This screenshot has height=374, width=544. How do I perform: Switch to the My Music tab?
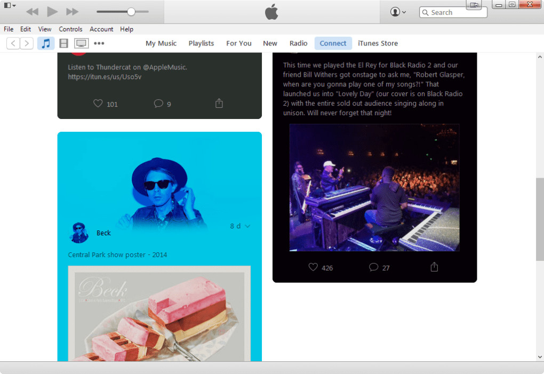click(x=161, y=43)
